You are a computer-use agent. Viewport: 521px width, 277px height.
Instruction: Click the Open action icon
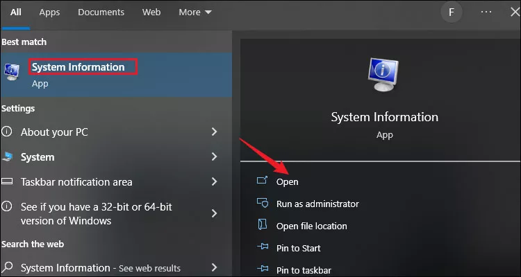[x=262, y=181]
